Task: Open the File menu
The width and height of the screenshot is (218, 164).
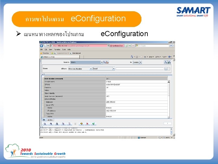Action: coord(41,50)
